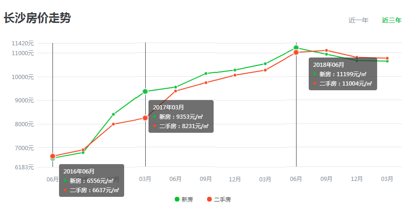
Task: Click the 11420元 y-axis label
Action: tap(22, 43)
